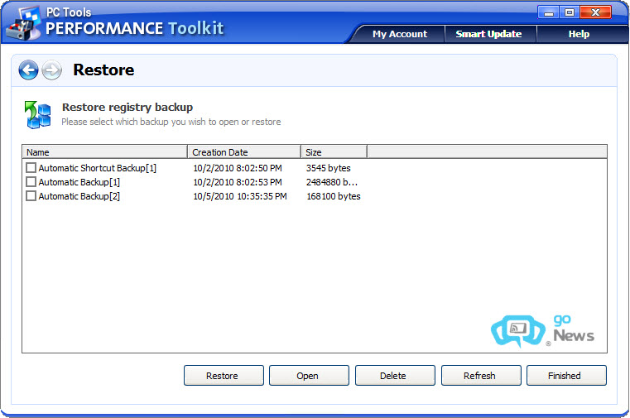630x418 pixels.
Task: Sort by the Creation Date column header
Action: 244,152
